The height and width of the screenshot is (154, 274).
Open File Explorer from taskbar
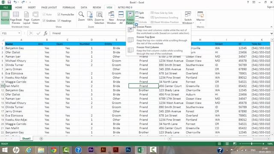coord(41,150)
